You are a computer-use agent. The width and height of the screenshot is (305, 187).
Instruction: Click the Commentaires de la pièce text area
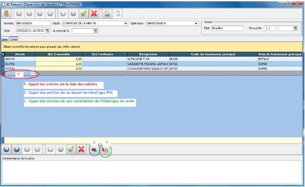pyautogui.click(x=152, y=172)
